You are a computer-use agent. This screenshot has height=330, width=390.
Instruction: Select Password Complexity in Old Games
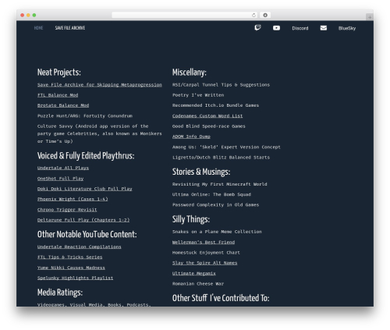click(215, 205)
